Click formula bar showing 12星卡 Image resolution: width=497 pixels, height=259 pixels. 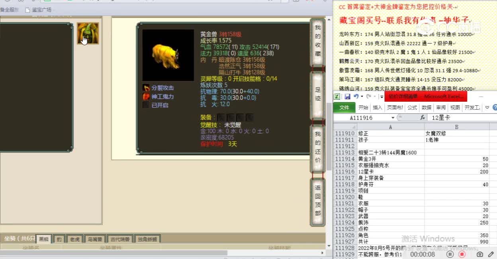(463, 118)
